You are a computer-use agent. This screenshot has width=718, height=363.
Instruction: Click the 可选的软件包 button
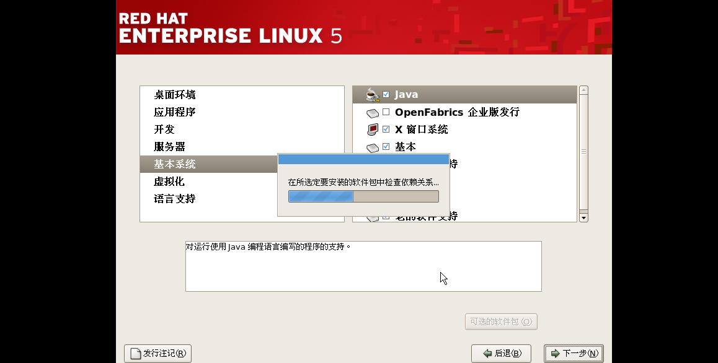[501, 321]
